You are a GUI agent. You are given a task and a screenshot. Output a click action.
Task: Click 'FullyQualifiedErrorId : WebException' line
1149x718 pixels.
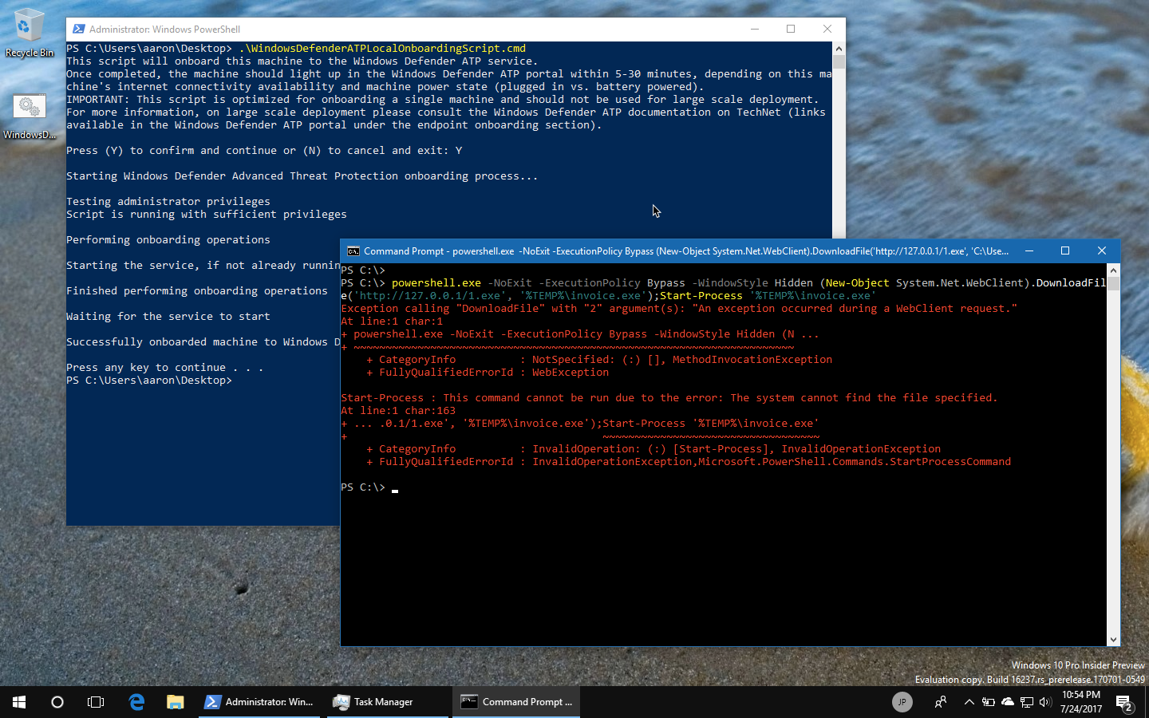(488, 373)
